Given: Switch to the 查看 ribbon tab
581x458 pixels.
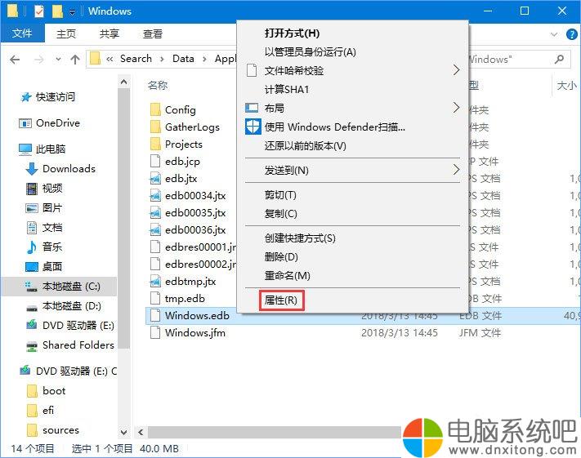Looking at the screenshot, I should click(153, 33).
